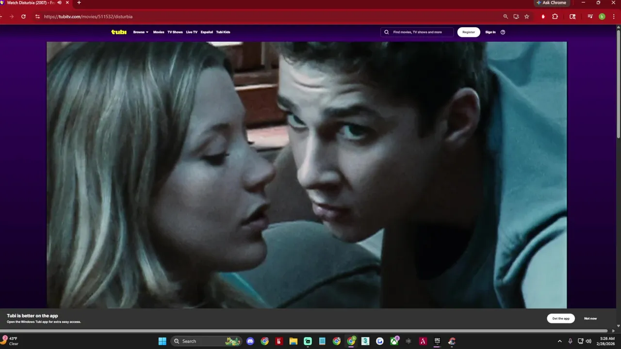Open a new browser tab
The image size is (621, 349).
pos(79,2)
